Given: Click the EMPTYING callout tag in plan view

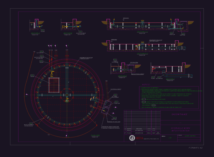Looking at the screenshot, I should click(115, 118).
